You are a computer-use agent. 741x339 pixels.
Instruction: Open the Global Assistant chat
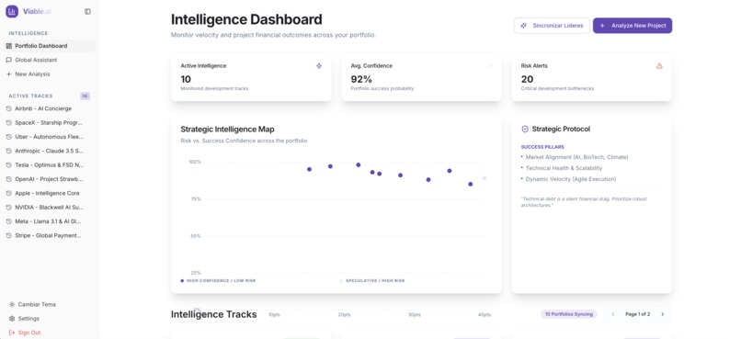(x=50, y=60)
